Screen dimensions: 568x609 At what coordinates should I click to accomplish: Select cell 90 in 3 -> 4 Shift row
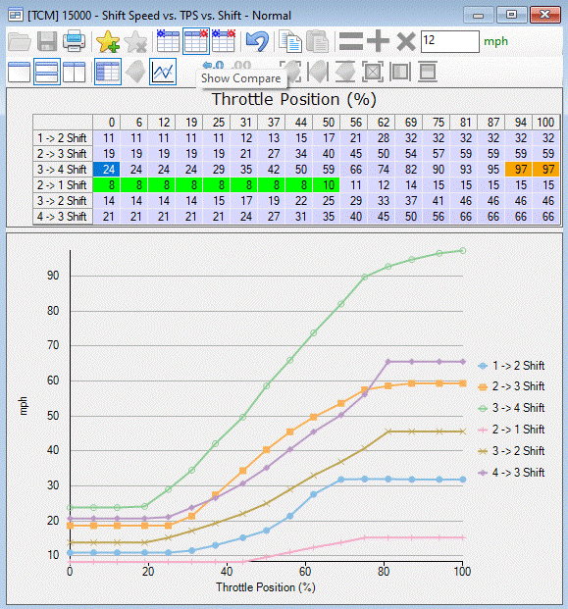tap(437, 170)
